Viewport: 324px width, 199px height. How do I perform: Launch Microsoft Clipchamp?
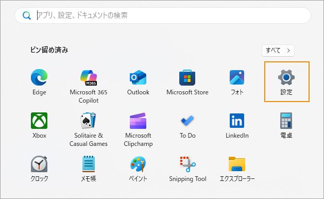point(138,130)
